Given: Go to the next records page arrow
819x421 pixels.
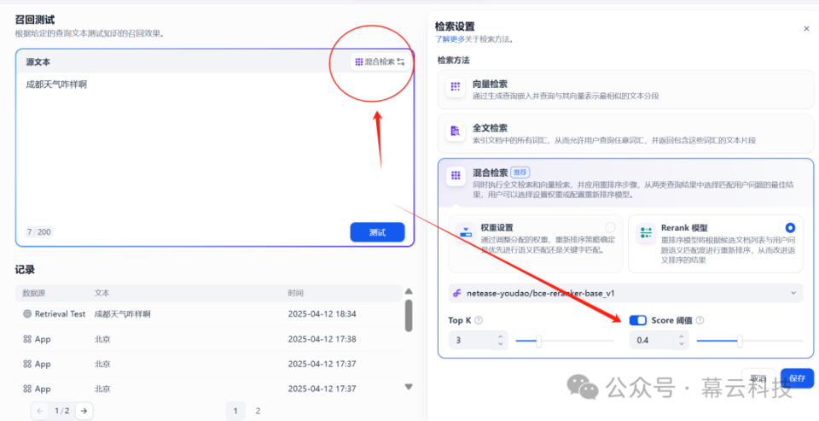Looking at the screenshot, I should (x=84, y=411).
